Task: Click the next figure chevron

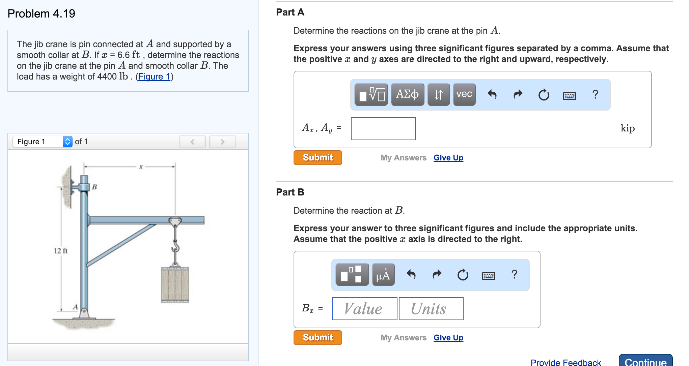Action: coord(222,142)
